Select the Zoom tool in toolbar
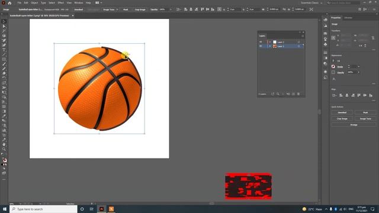379x213 pixels. pos(4,149)
